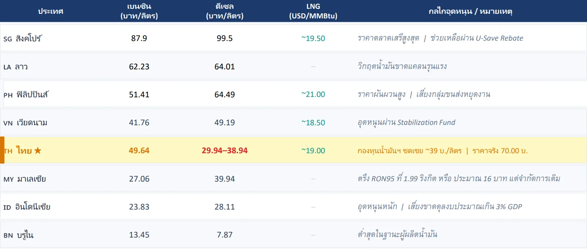Image resolution: width=587 pixels, height=249 pixels.
Task: Click Thailand's diesel price 29.94–38.94
Action: click(x=225, y=151)
